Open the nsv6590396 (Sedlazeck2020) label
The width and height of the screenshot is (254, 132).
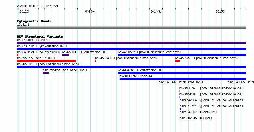click(x=84, y=52)
